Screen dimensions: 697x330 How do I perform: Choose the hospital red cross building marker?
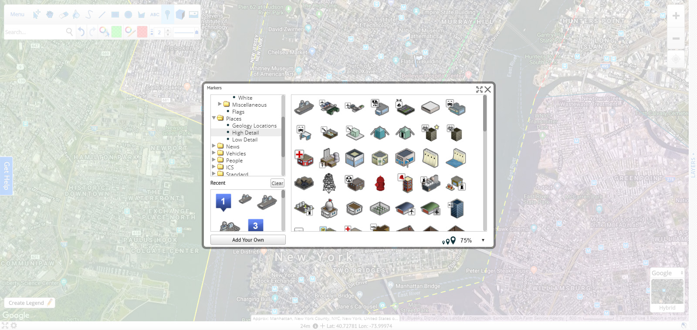coord(304,158)
